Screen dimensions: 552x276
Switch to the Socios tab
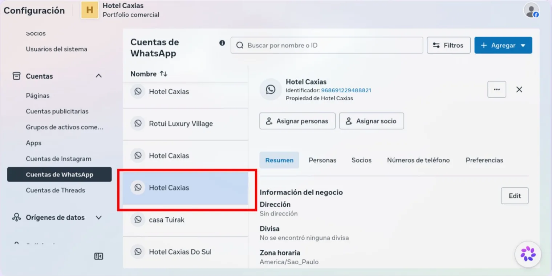[361, 160]
